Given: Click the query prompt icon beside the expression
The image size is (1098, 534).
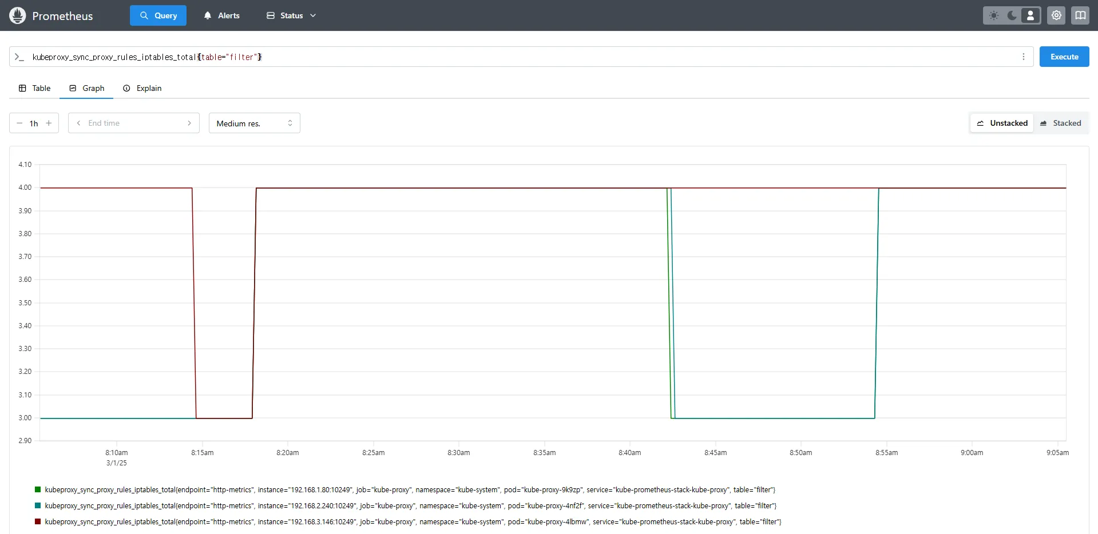Looking at the screenshot, I should [19, 57].
